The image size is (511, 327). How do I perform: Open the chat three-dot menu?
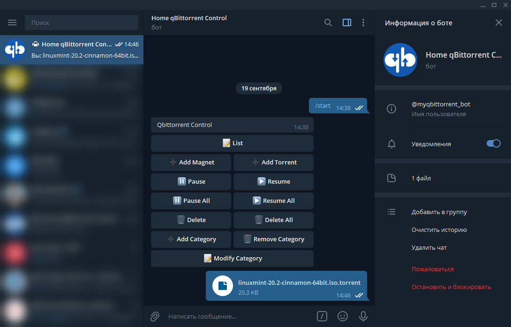click(x=363, y=22)
